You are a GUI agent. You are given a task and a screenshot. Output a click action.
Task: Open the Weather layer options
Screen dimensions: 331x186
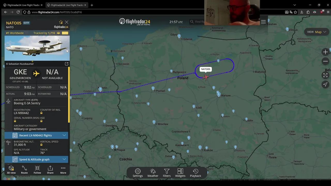(x=153, y=173)
